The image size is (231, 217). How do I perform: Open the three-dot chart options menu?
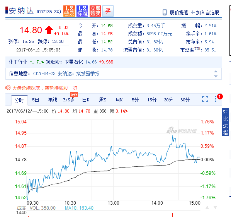point(216,99)
